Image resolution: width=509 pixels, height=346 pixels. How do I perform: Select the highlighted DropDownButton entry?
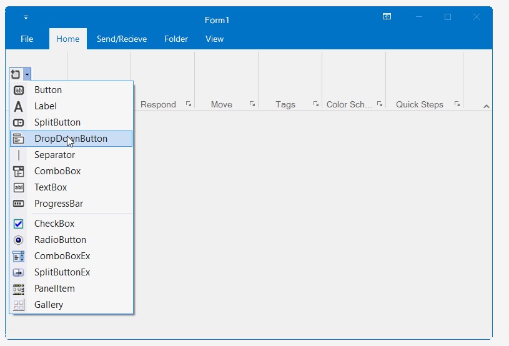(71, 139)
